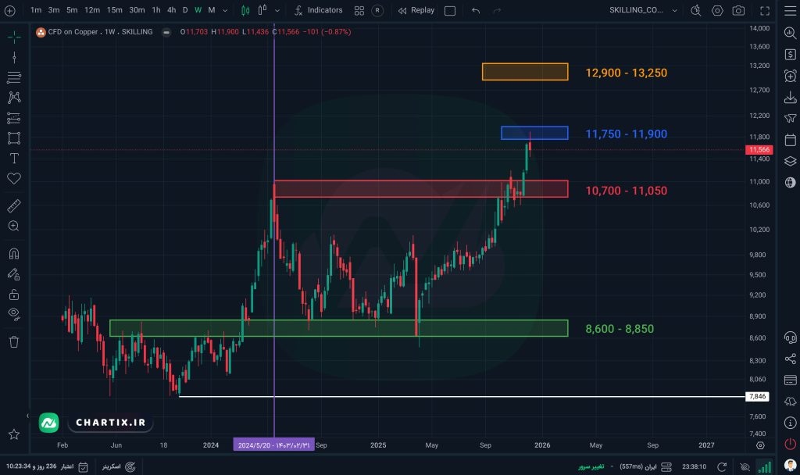Toggle lock all drawing tools
This screenshot has height=475, width=800.
tap(13, 295)
